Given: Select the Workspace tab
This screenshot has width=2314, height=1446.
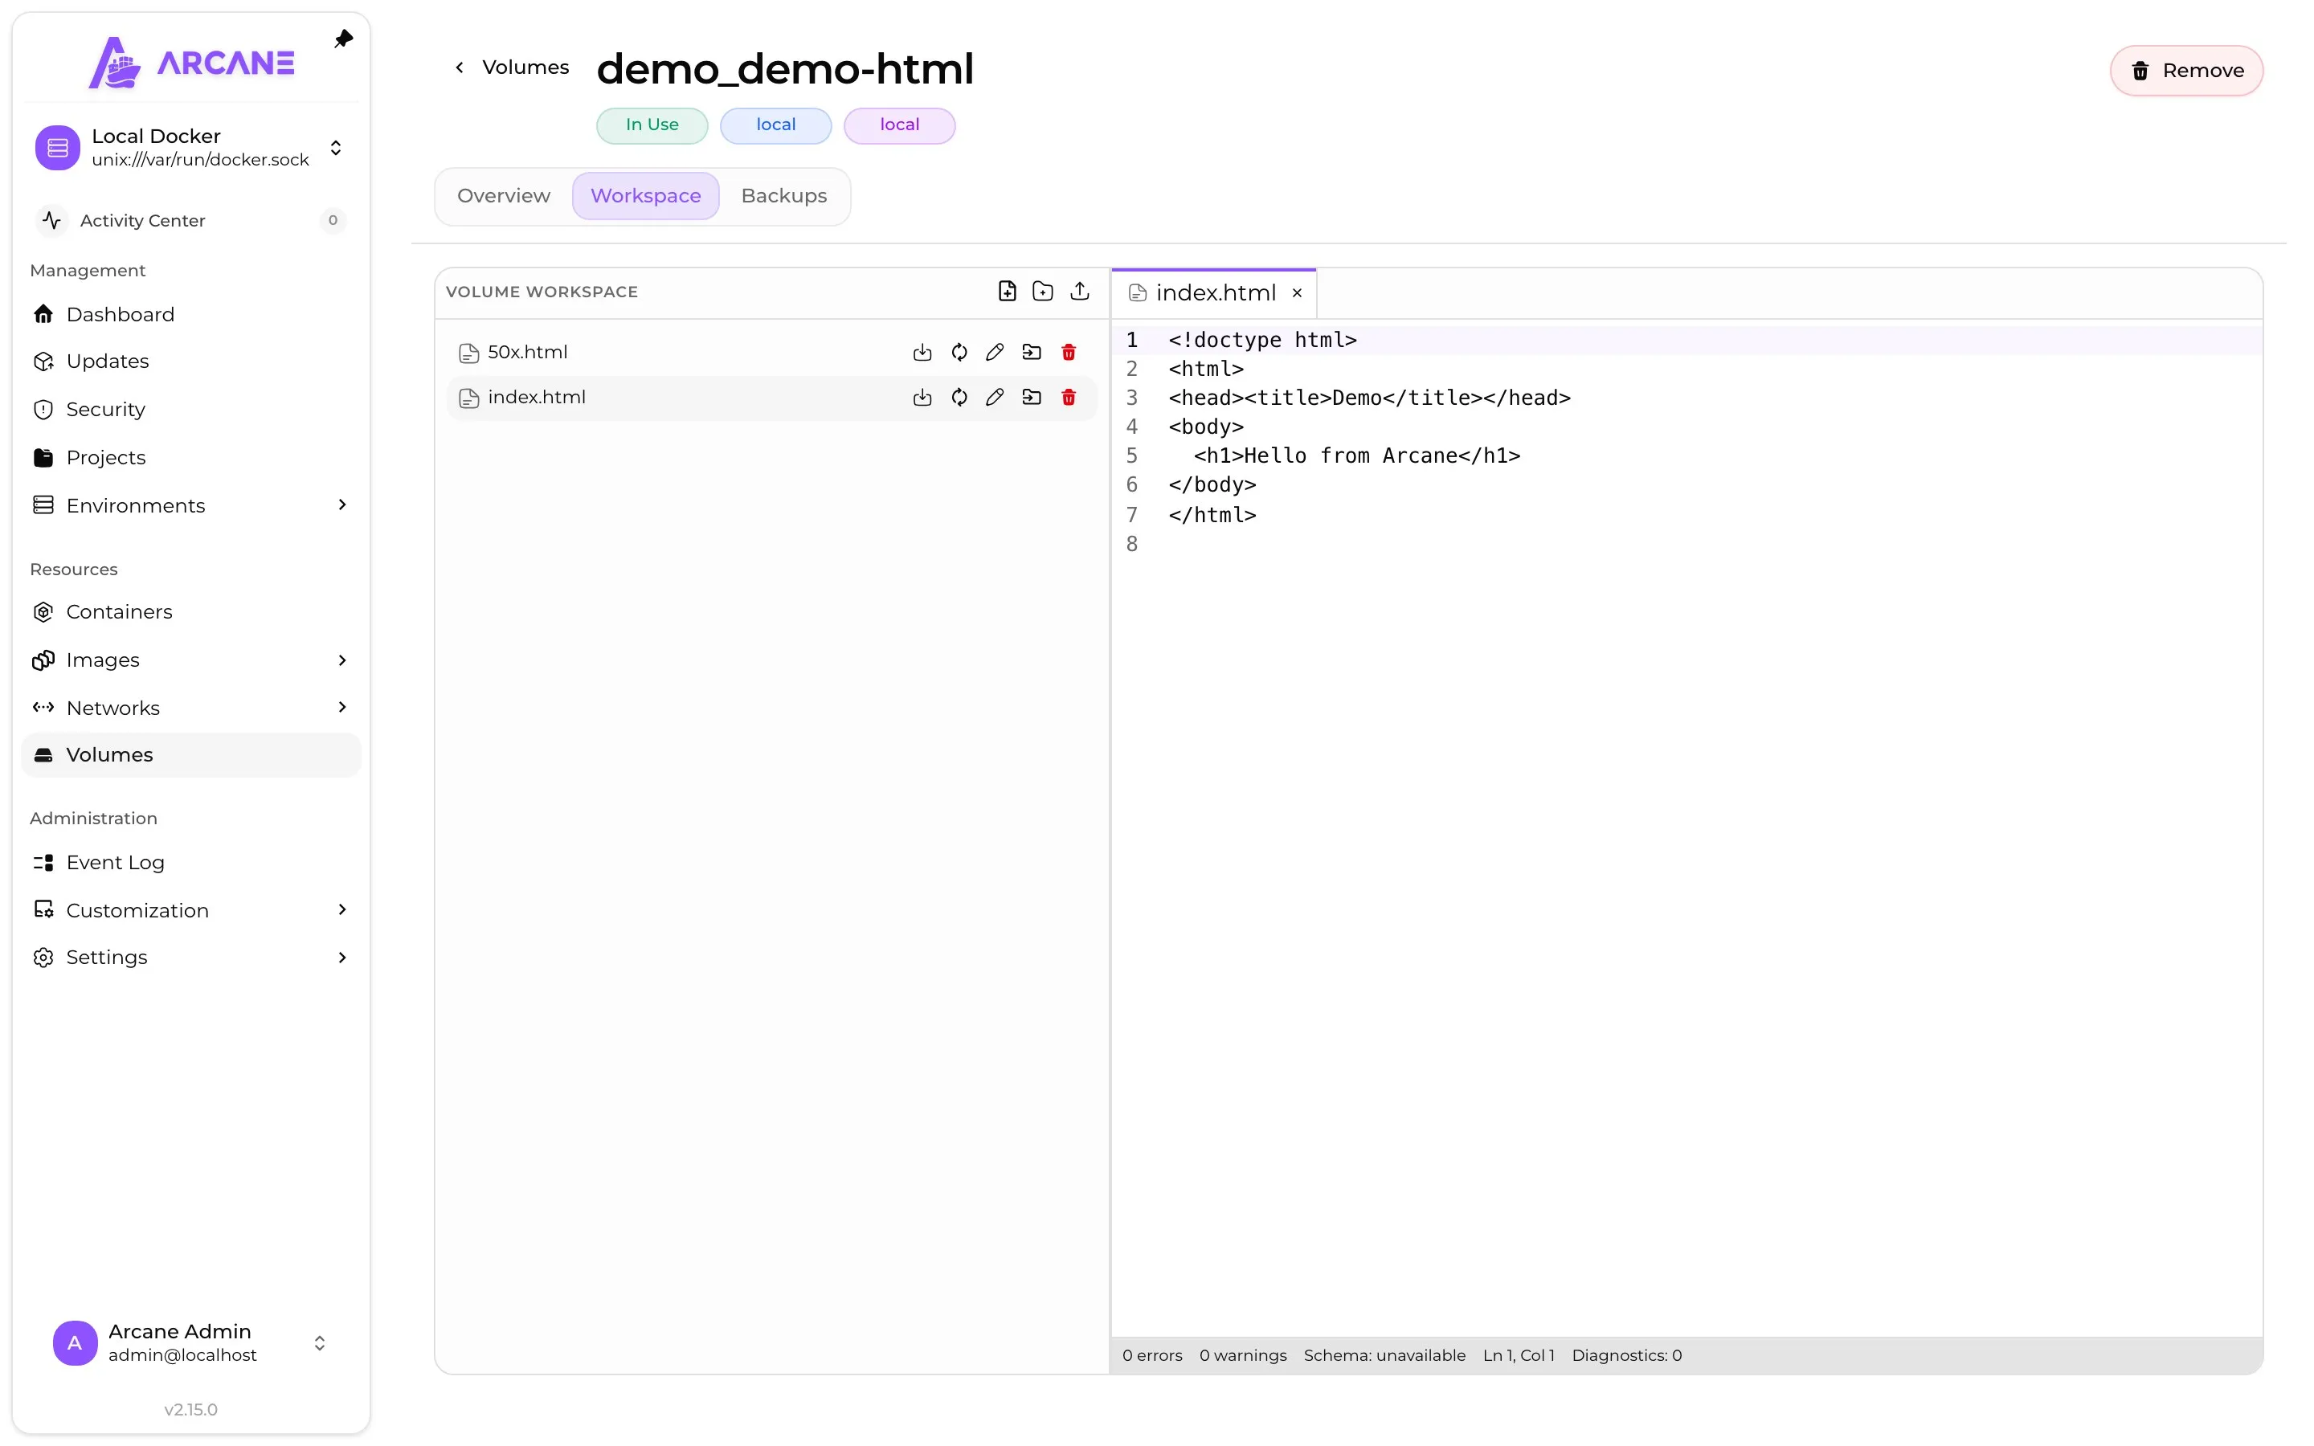Looking at the screenshot, I should [645, 196].
